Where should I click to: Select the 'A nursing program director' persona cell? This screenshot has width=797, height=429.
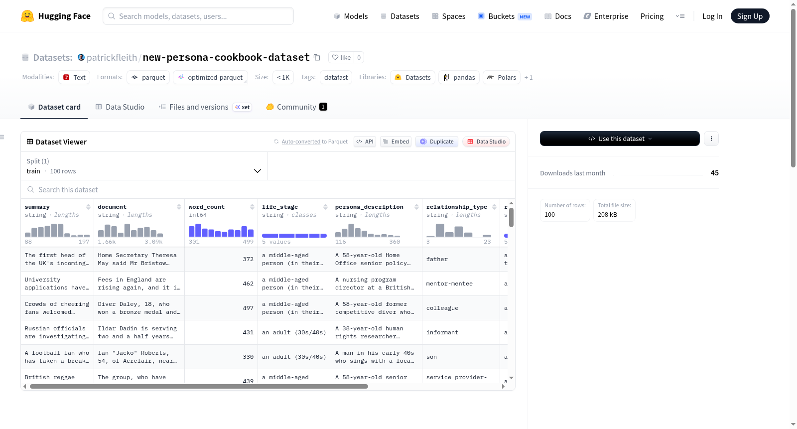tap(377, 284)
